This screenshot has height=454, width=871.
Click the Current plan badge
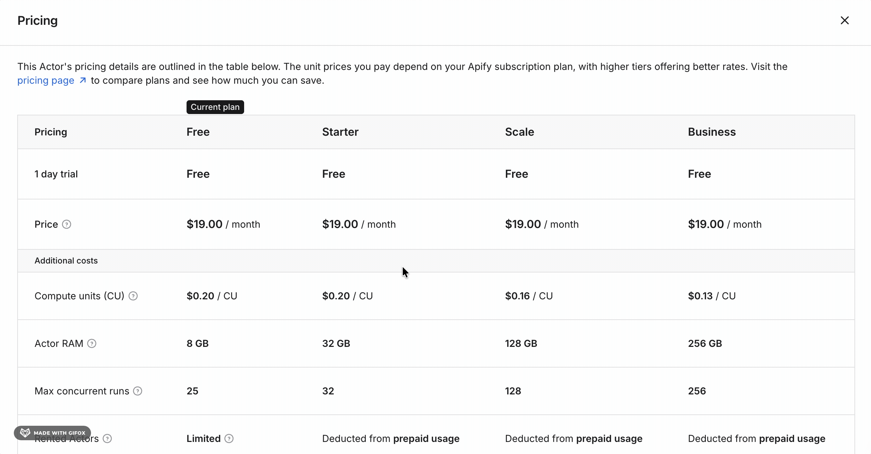[x=215, y=107]
